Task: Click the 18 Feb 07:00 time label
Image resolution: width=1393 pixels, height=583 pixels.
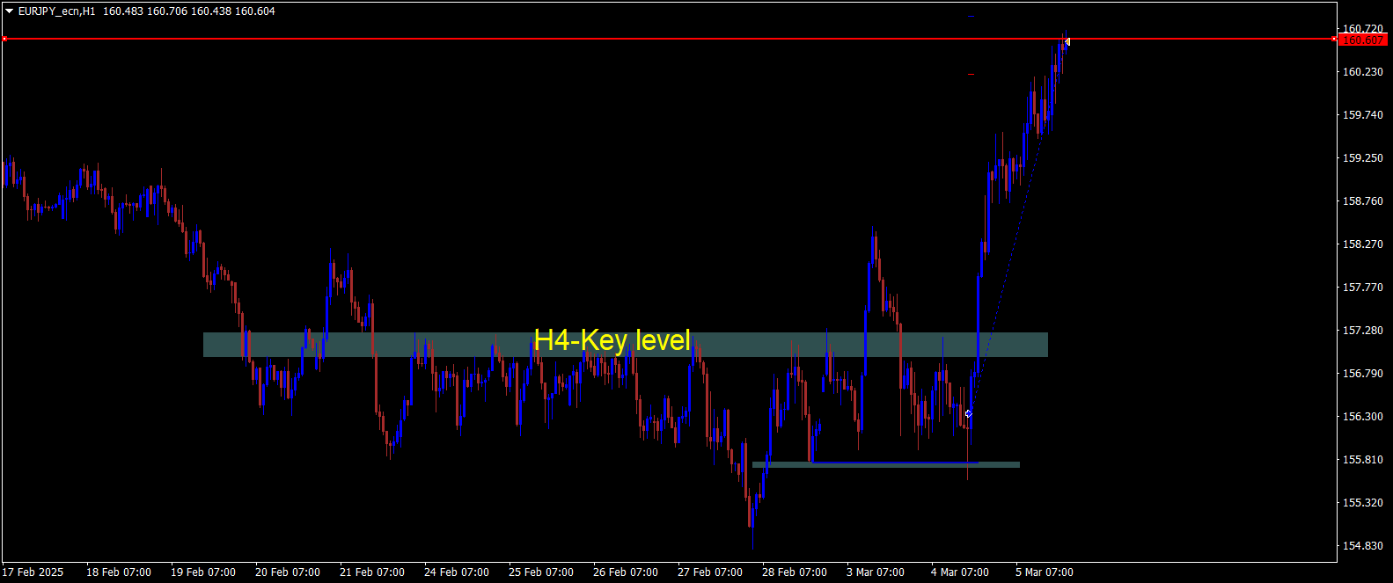Action: click(x=119, y=572)
